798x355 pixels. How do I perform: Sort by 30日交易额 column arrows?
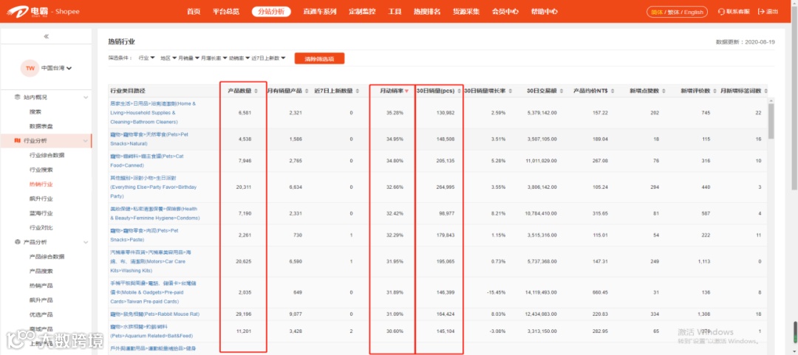(x=562, y=91)
